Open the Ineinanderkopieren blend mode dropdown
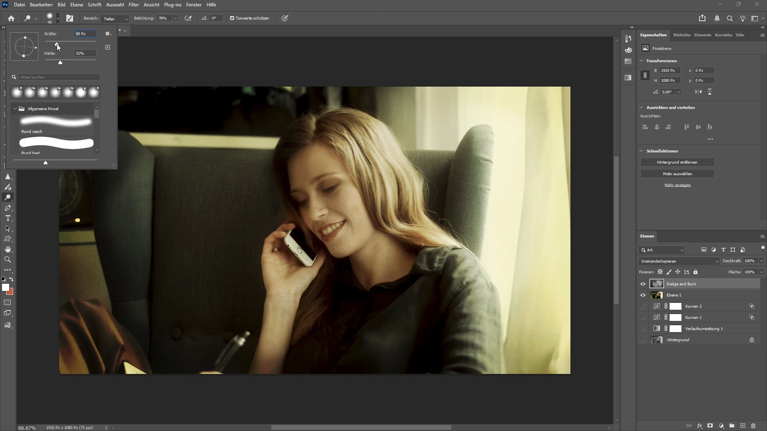This screenshot has width=767, height=431. pyautogui.click(x=679, y=261)
